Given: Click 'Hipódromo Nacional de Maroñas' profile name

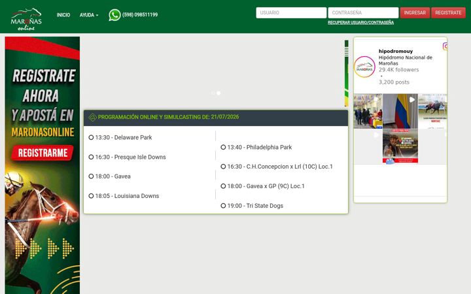Looking at the screenshot, I should pos(405,60).
